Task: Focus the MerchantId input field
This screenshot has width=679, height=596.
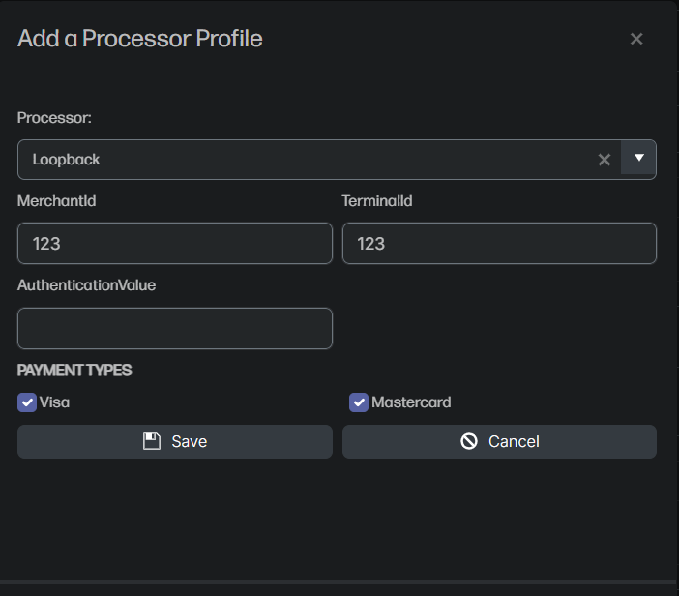Action: 175,244
